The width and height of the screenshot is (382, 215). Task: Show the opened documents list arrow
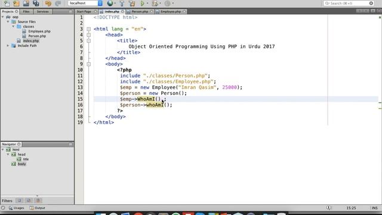[x=373, y=11]
